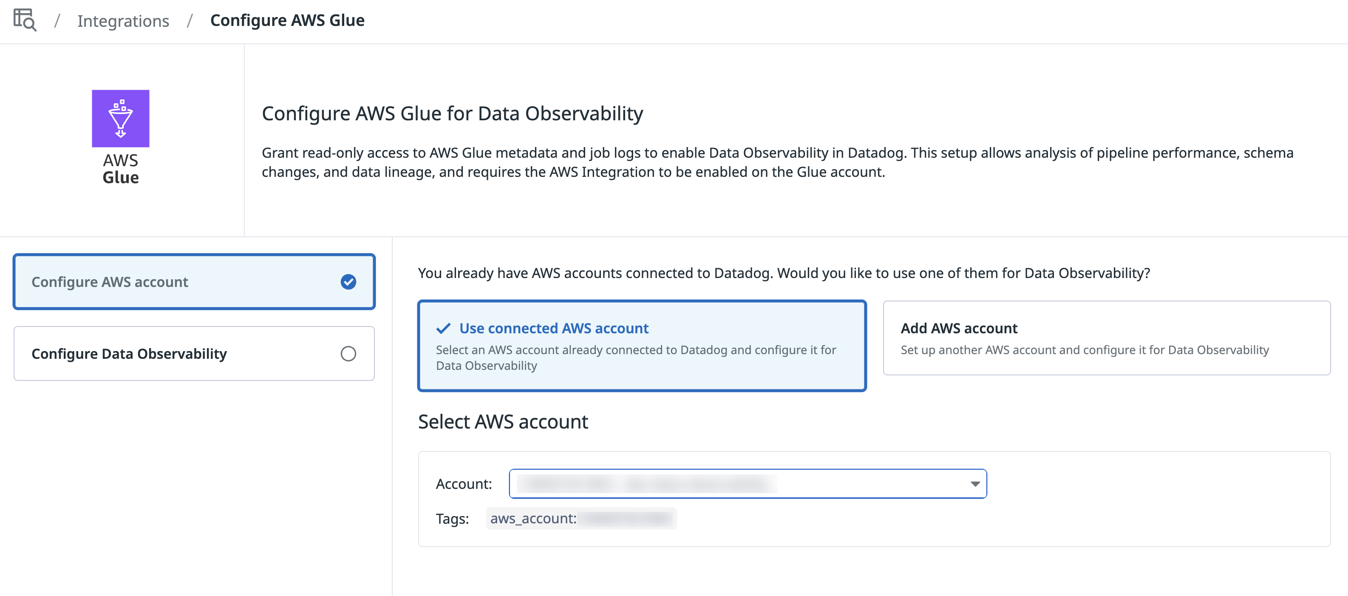Select empty circle on Configure Data Observability

click(x=348, y=354)
